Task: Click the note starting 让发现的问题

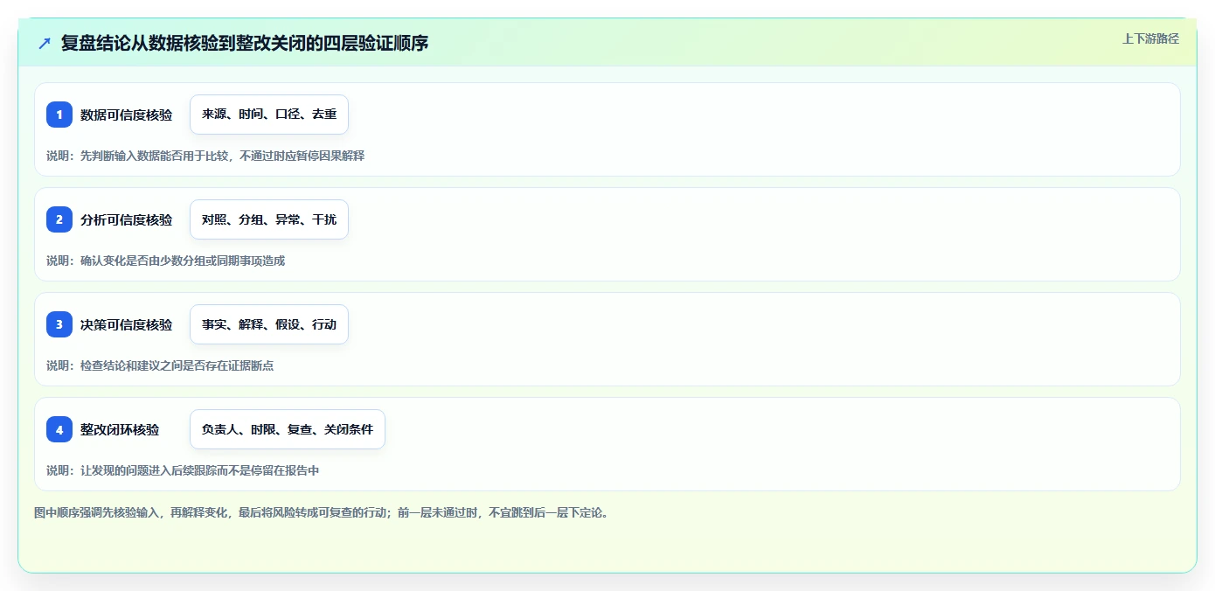Action: click(183, 470)
